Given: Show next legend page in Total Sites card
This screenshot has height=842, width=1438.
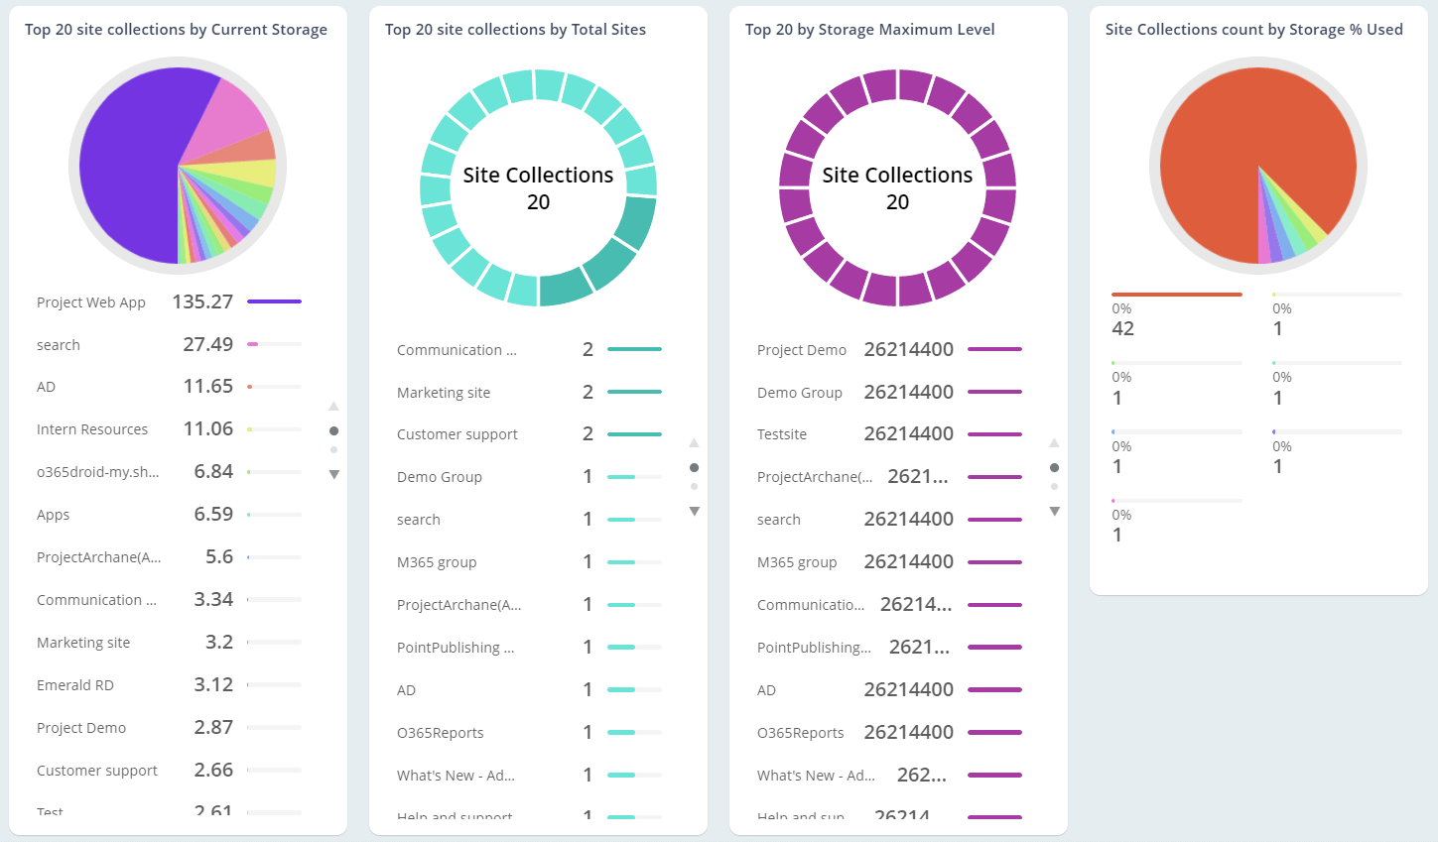Looking at the screenshot, I should (695, 511).
